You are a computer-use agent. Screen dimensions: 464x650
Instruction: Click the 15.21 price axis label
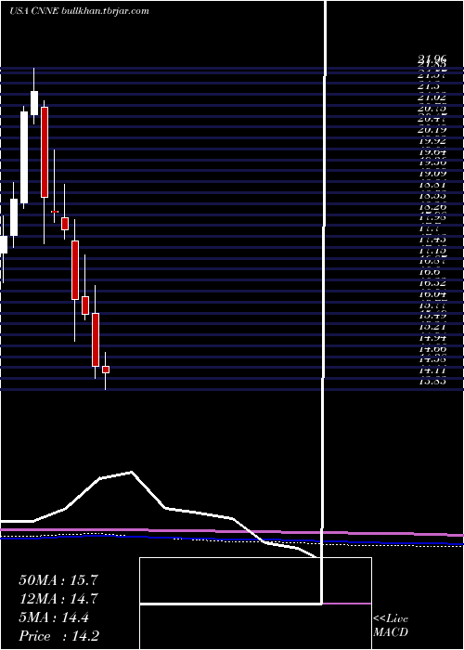tap(432, 327)
